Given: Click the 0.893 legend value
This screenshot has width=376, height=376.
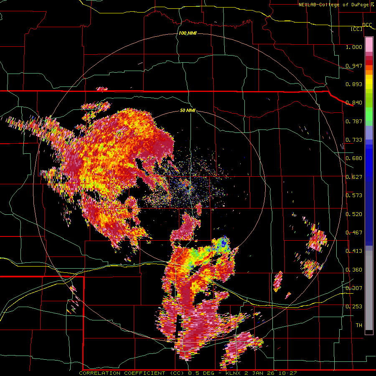Looking at the screenshot, I should pyautogui.click(x=354, y=84).
